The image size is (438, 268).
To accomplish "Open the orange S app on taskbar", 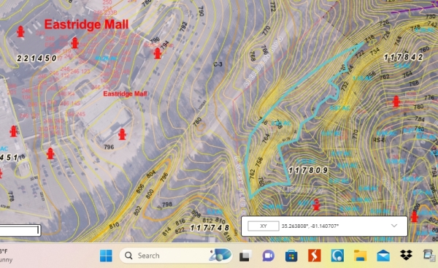I will click(x=314, y=256).
